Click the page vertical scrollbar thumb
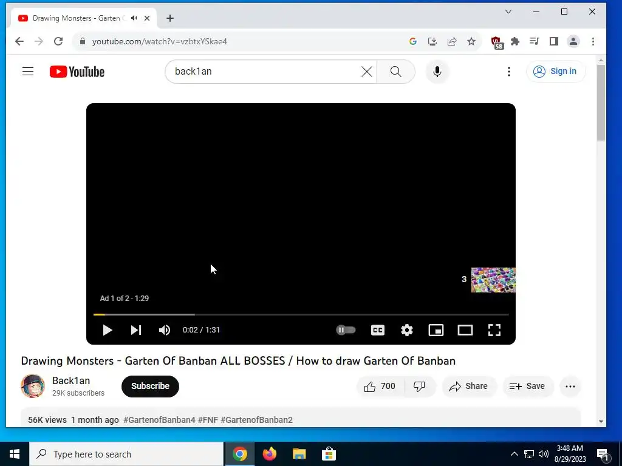This screenshot has height=466, width=622. tap(601, 102)
